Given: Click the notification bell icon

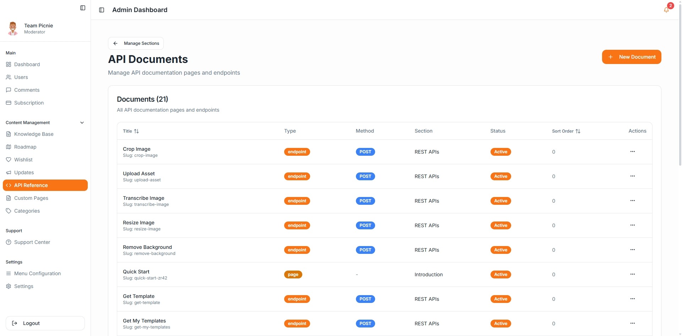Looking at the screenshot, I should point(666,10).
